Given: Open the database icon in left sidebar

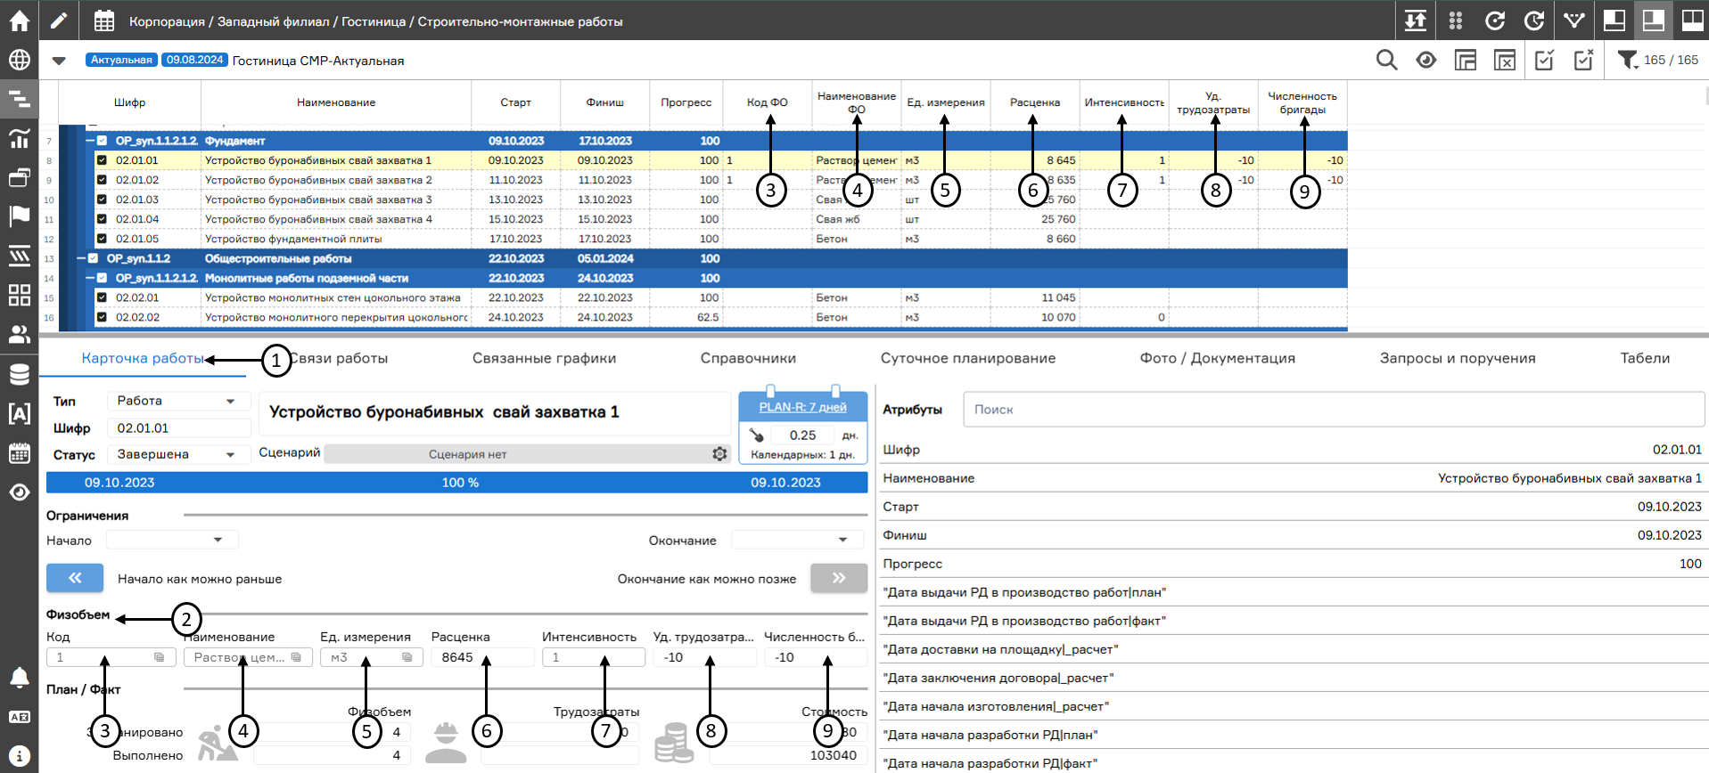Looking at the screenshot, I should 19,374.
